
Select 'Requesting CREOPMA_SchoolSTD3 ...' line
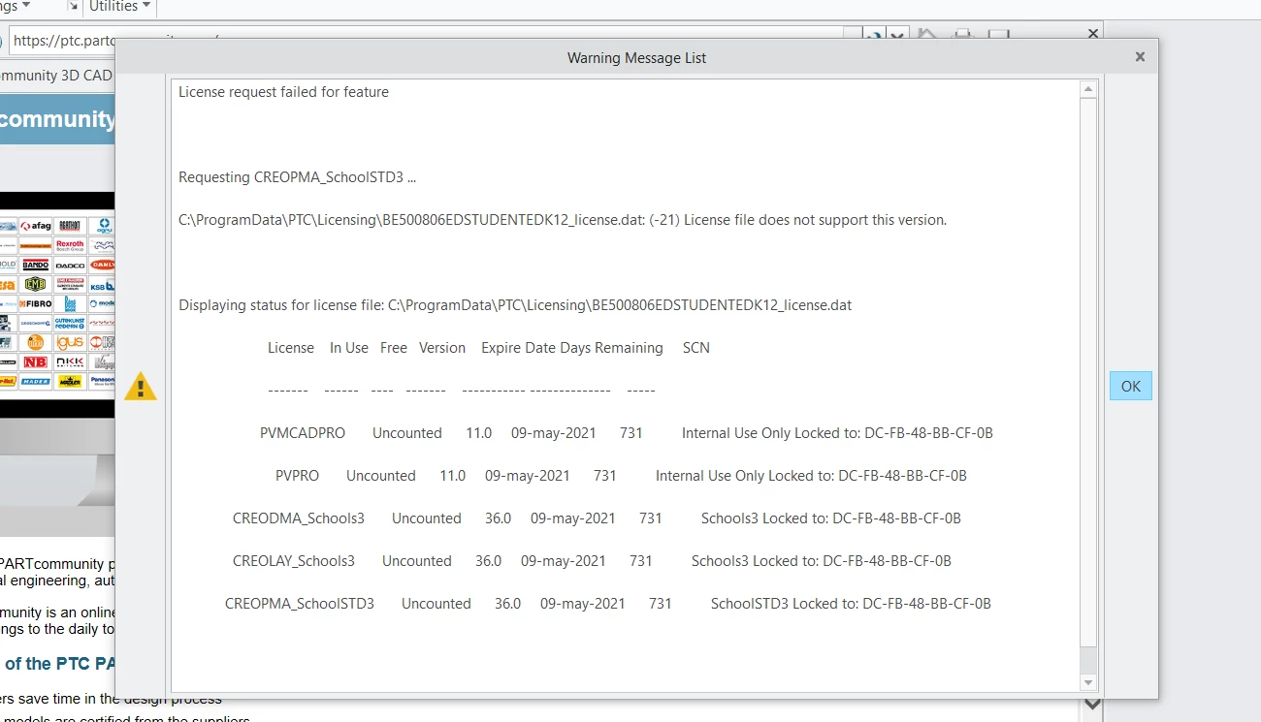[x=298, y=177]
